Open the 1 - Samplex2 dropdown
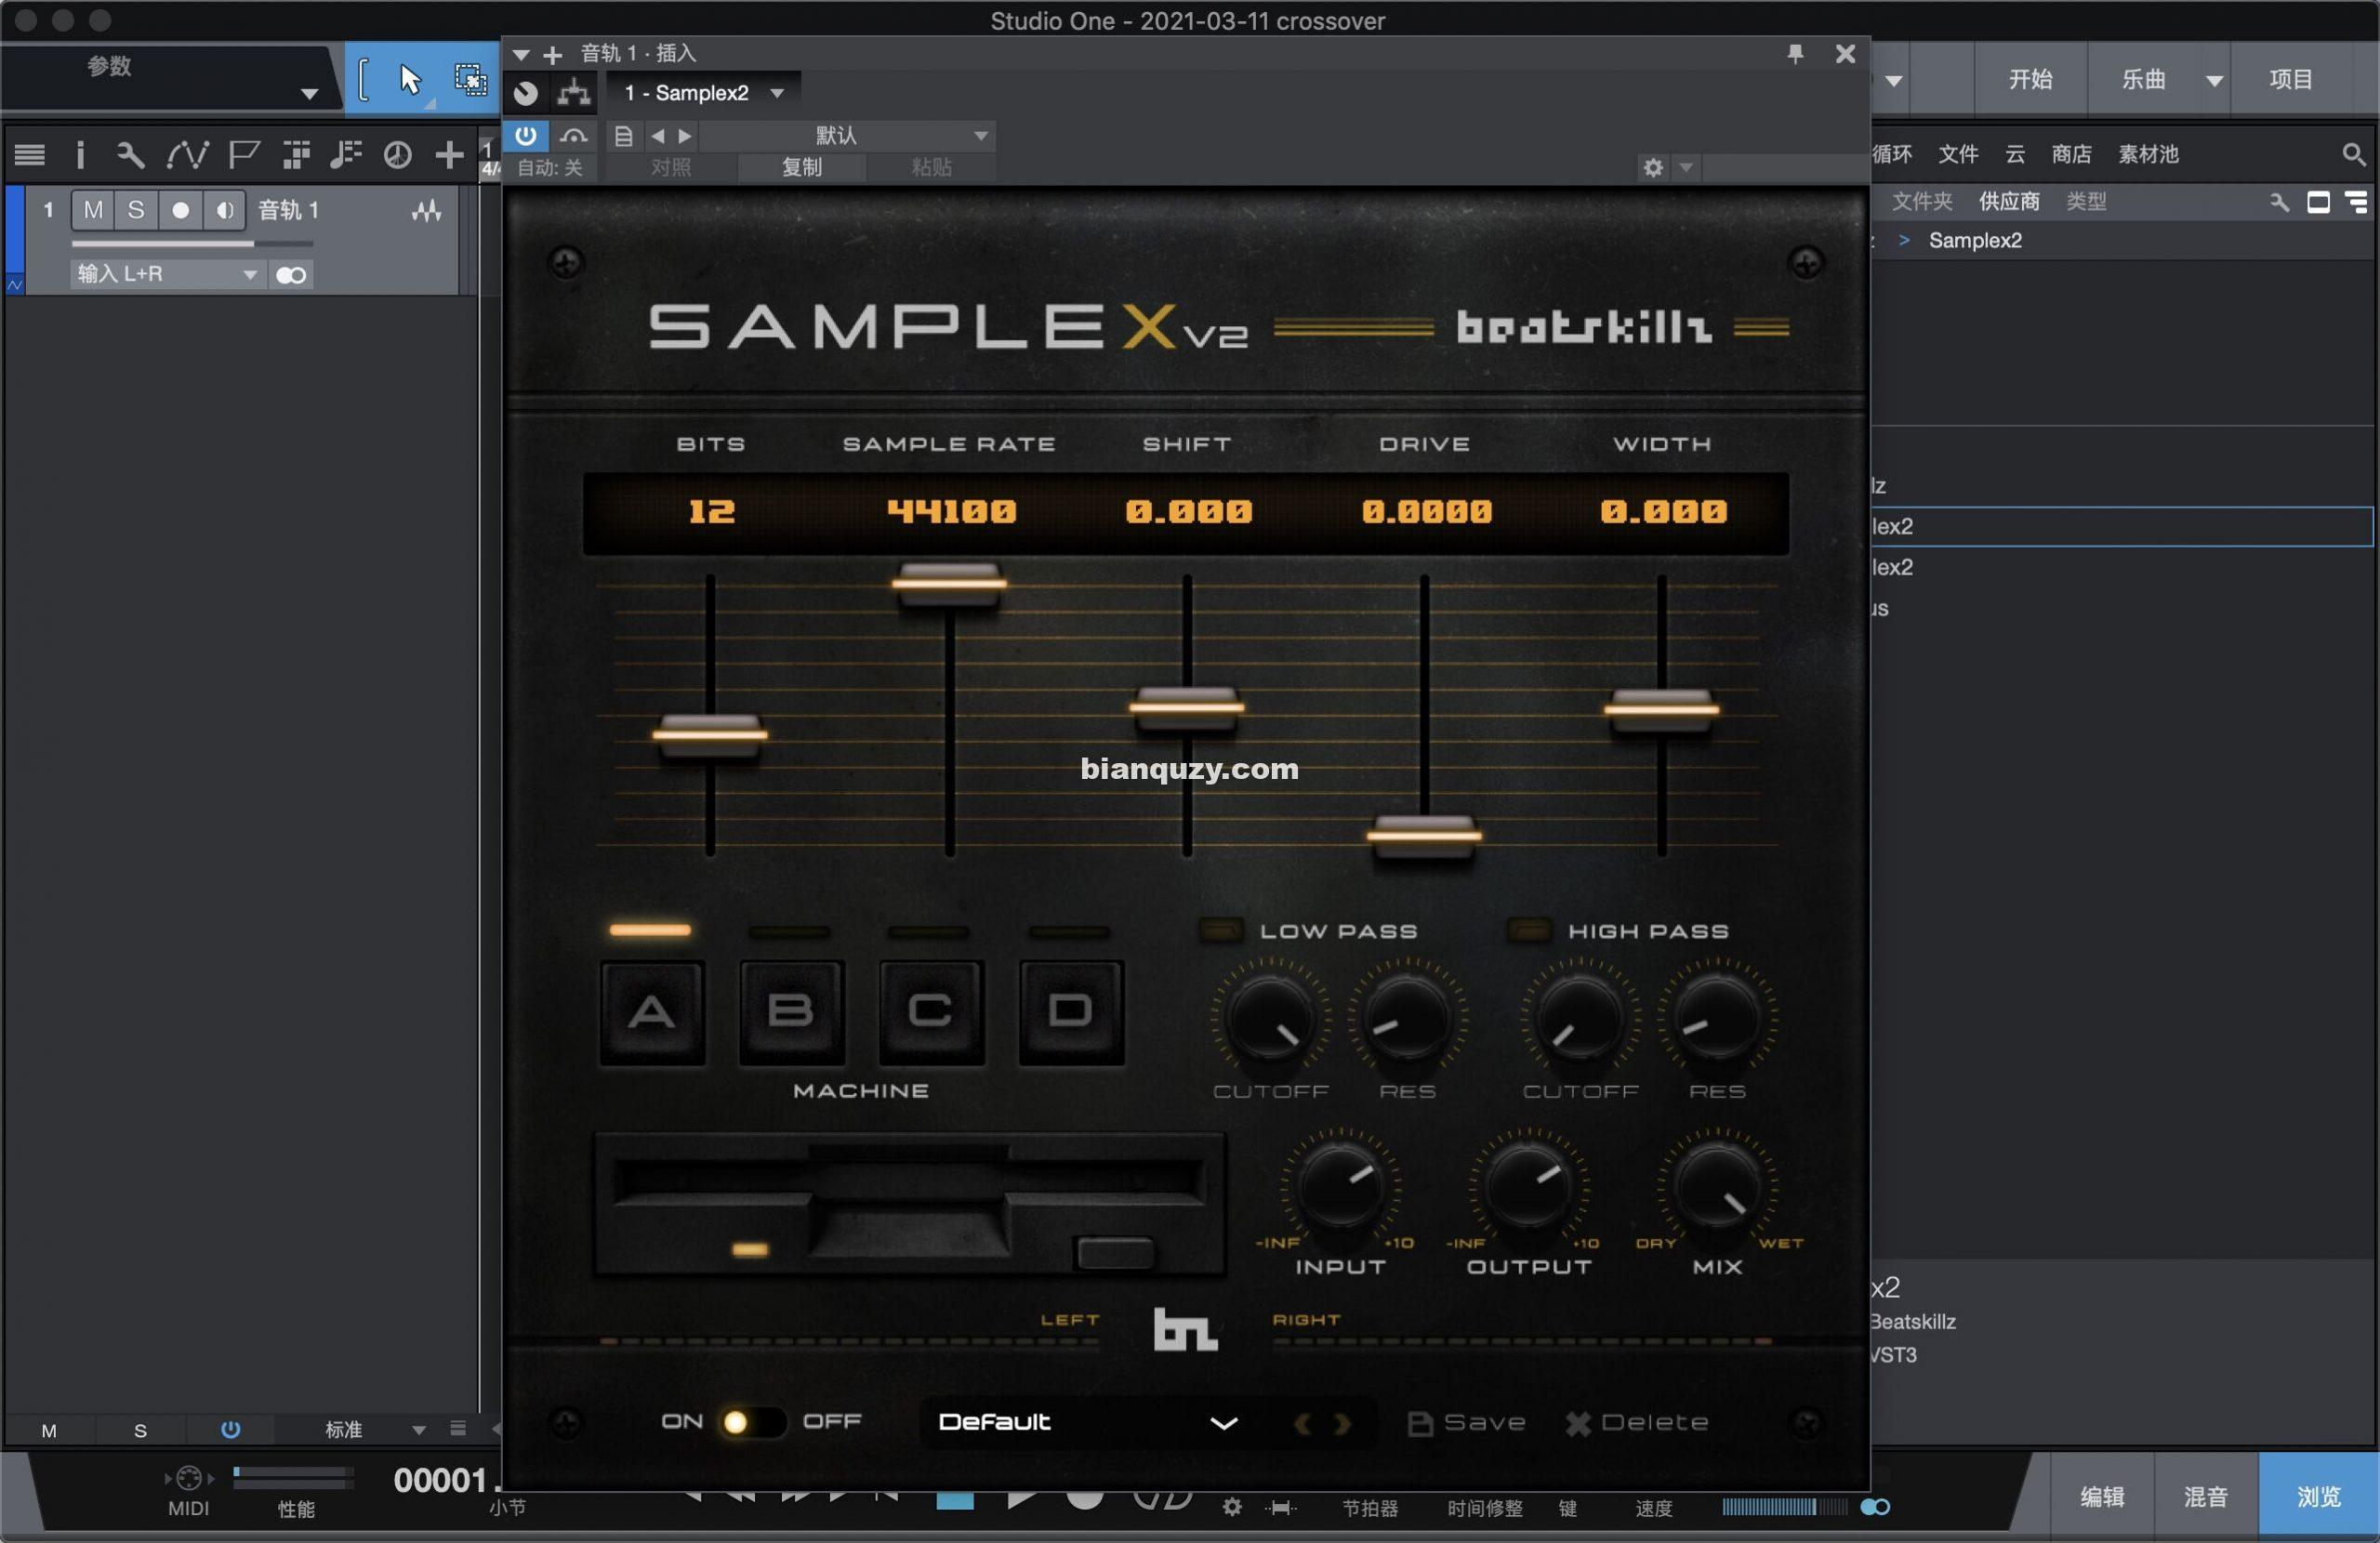 (x=703, y=93)
